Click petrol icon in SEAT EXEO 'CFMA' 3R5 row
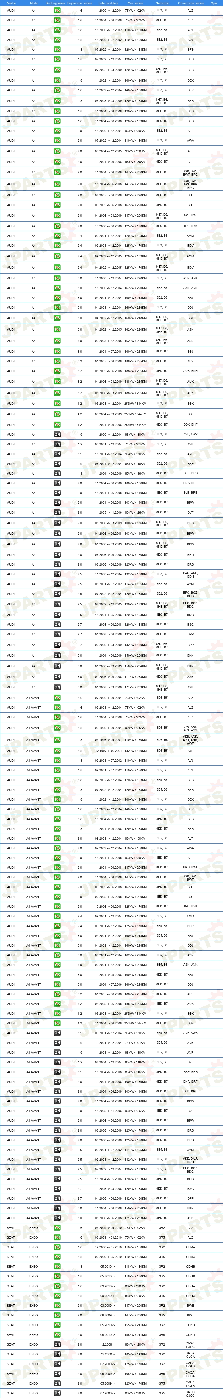223x1398 pixels. click(x=57, y=1257)
